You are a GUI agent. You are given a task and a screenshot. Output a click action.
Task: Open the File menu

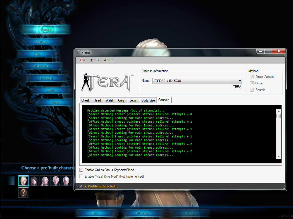click(x=82, y=60)
